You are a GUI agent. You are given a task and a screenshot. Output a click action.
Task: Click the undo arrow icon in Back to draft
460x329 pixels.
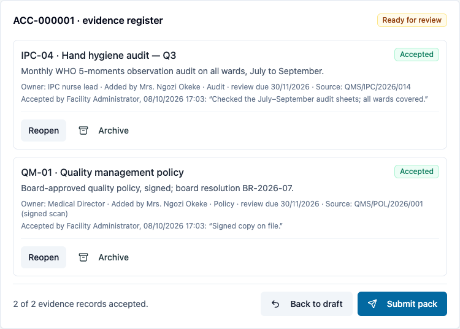click(x=275, y=304)
